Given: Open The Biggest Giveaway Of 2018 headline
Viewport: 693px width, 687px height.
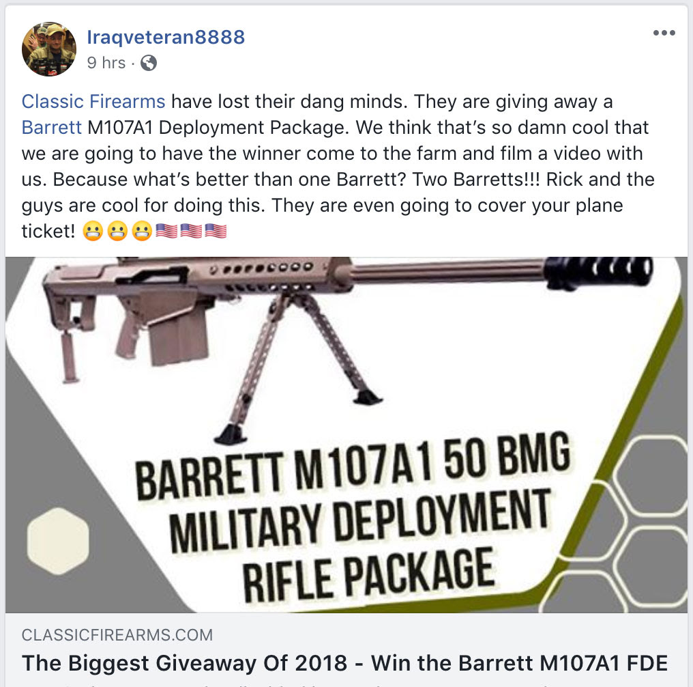Looking at the screenshot, I should pos(344,663).
